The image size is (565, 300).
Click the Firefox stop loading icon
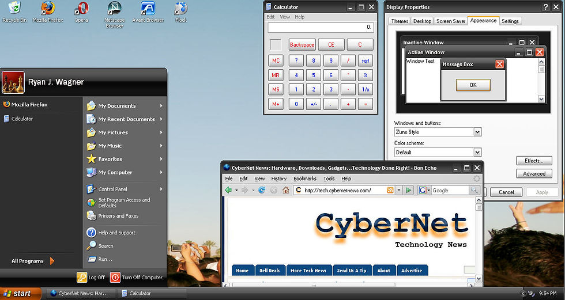[274, 190]
